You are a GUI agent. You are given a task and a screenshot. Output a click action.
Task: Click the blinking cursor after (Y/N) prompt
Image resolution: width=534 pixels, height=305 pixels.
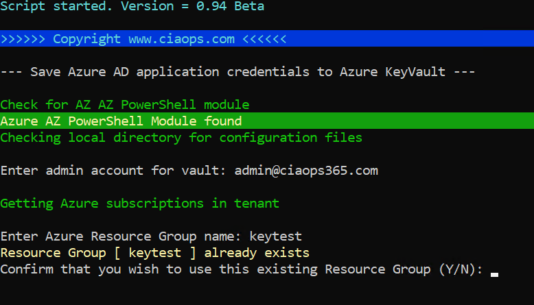click(x=494, y=272)
